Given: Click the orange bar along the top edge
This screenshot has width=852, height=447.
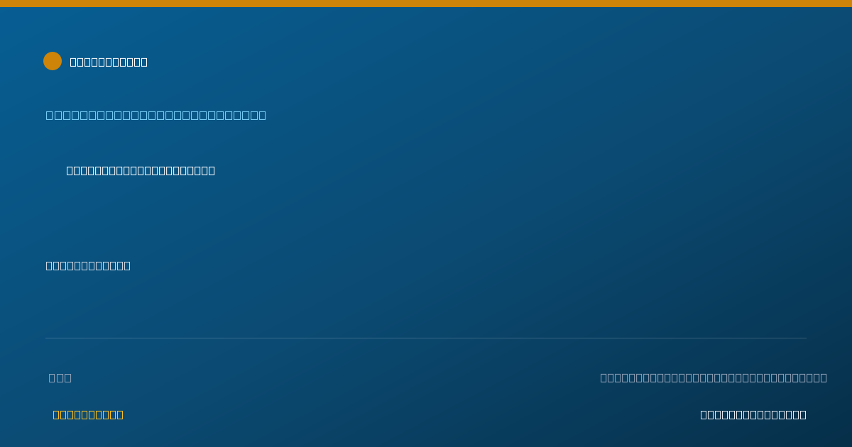Looking at the screenshot, I should tap(426, 4).
